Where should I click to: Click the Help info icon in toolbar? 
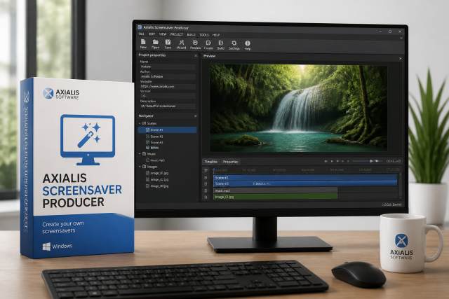coord(248,45)
